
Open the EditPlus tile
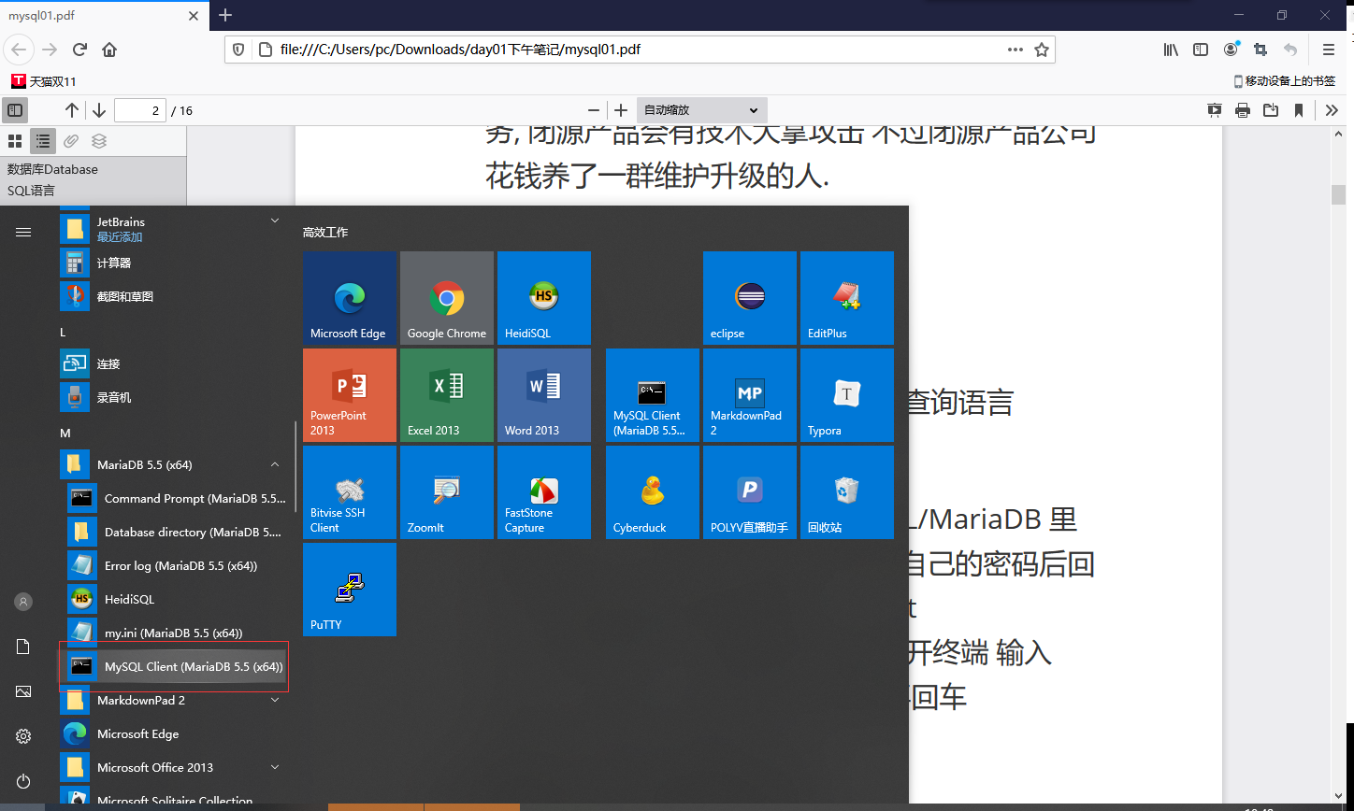[847, 298]
